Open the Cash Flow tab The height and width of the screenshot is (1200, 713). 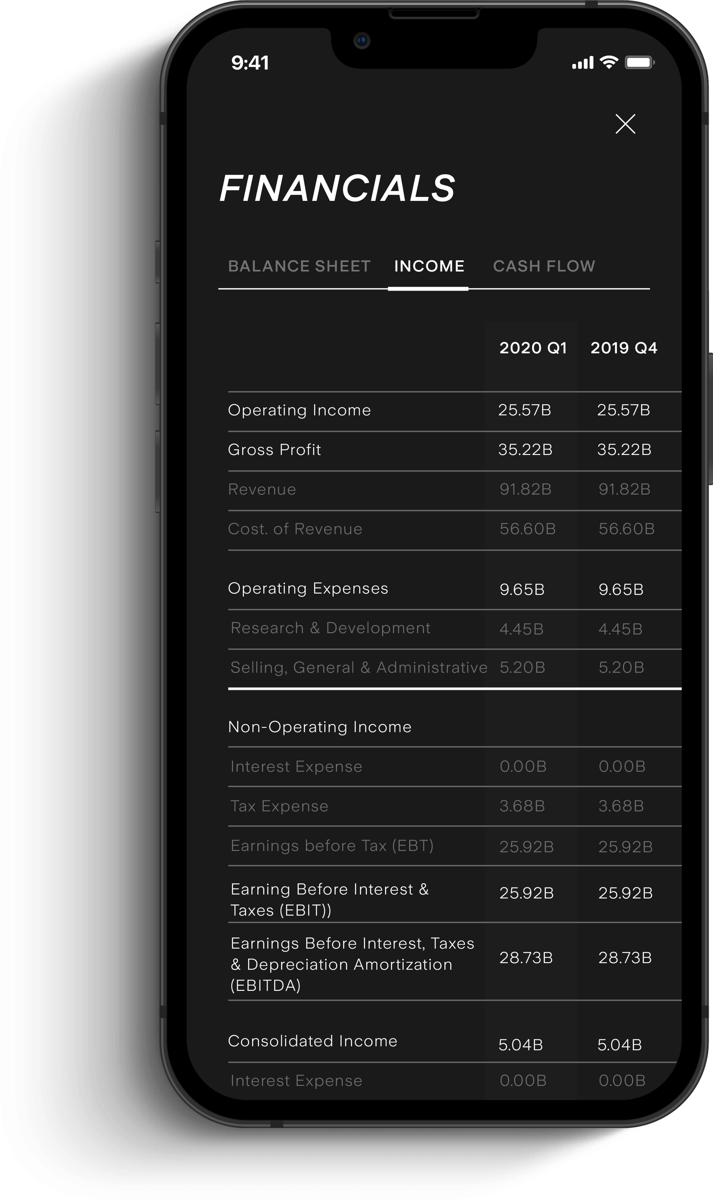point(545,266)
